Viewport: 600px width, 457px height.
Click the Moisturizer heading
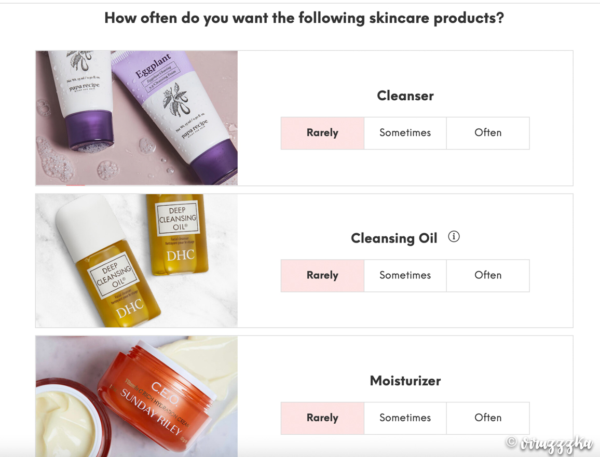click(405, 381)
